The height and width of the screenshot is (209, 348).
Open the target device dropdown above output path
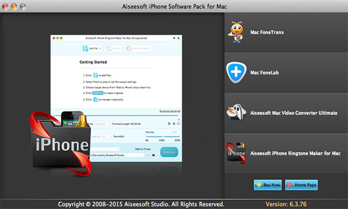coord(105,149)
